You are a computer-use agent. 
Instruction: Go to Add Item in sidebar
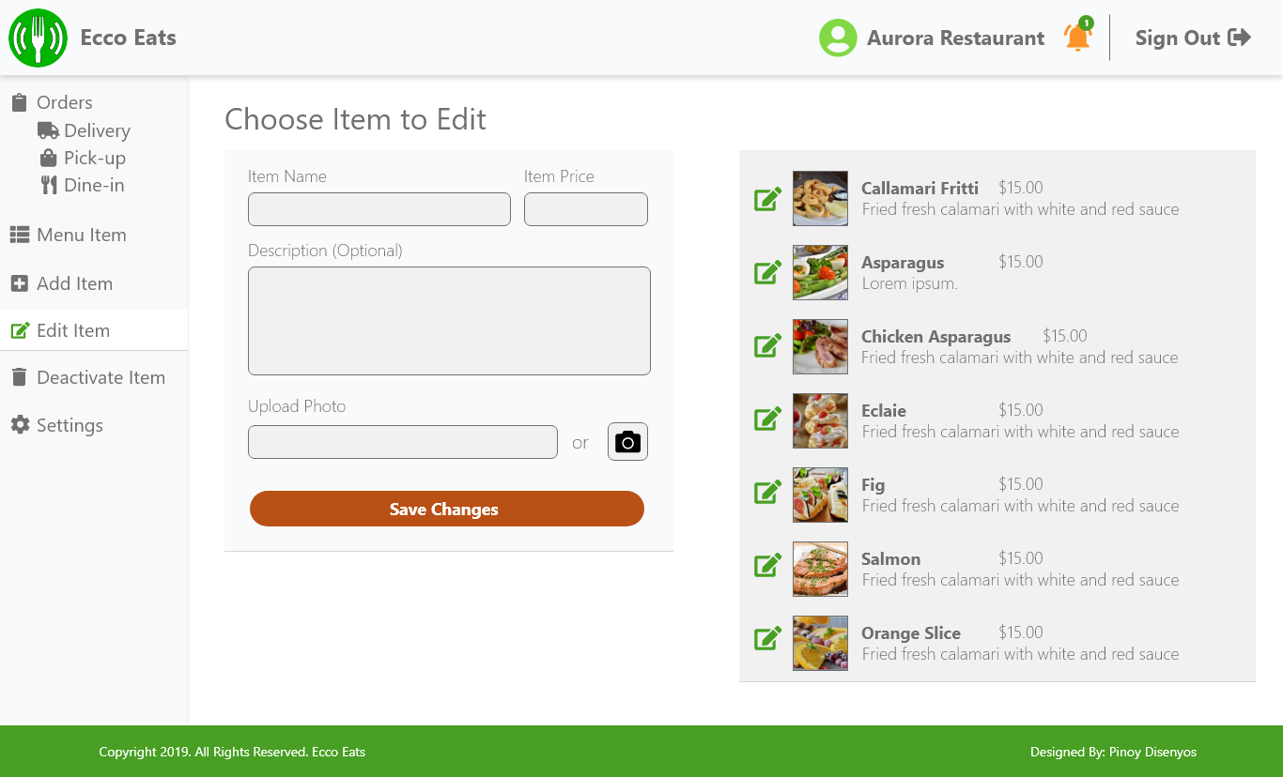74,283
